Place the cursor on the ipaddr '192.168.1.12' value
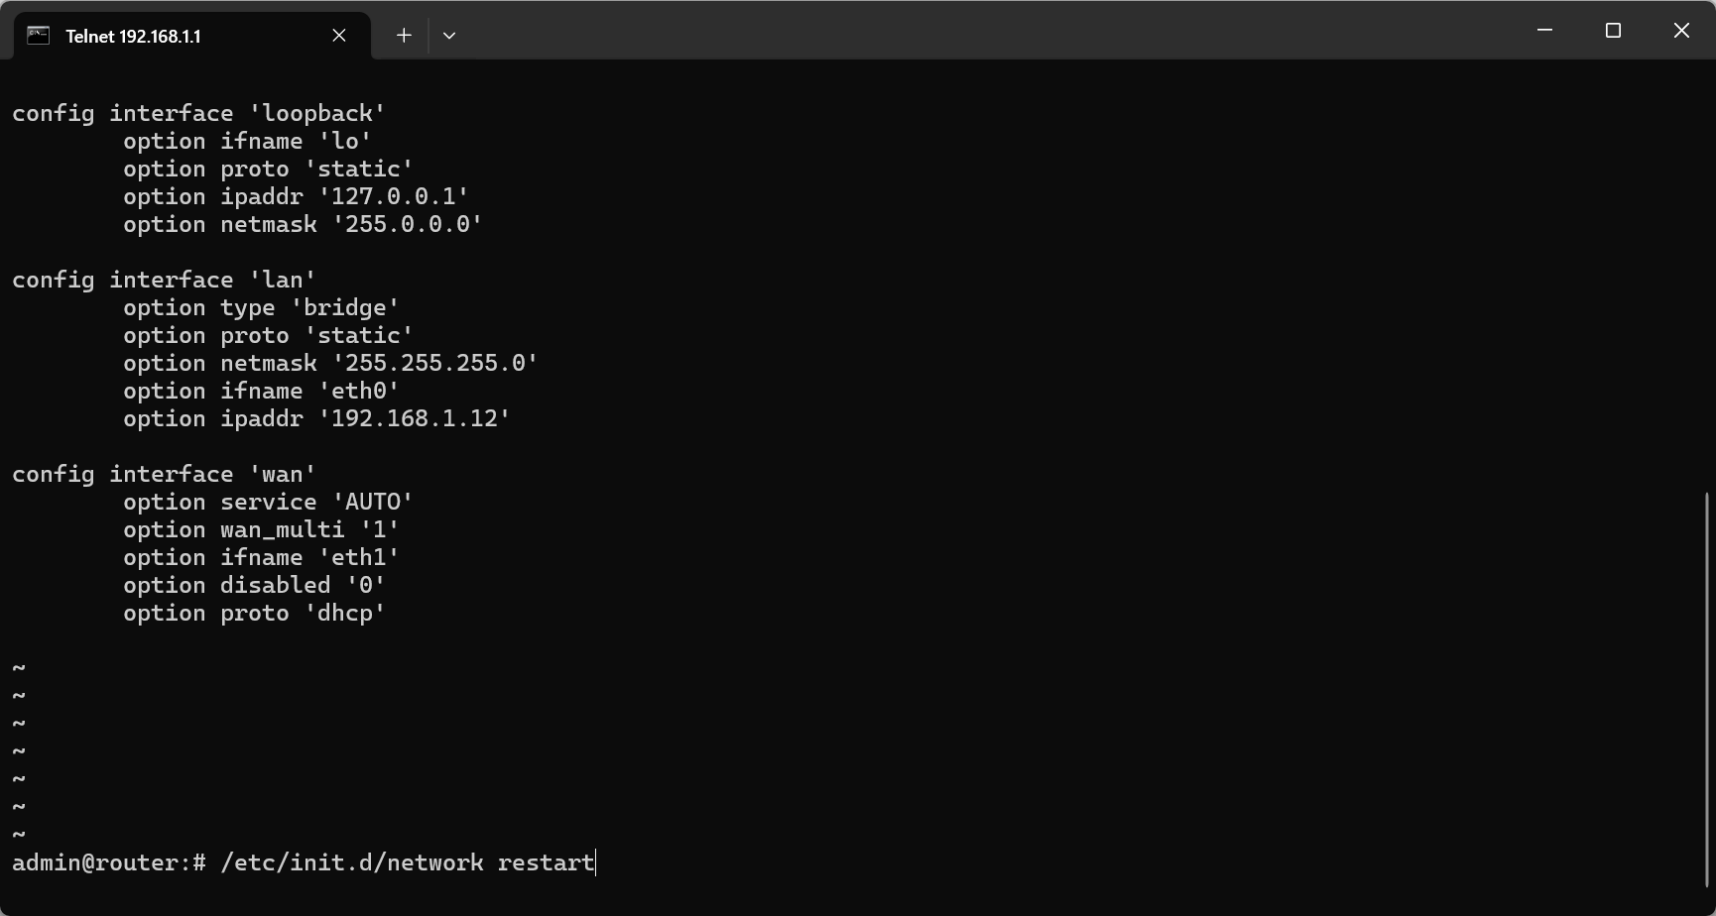This screenshot has height=916, width=1716. (x=414, y=419)
